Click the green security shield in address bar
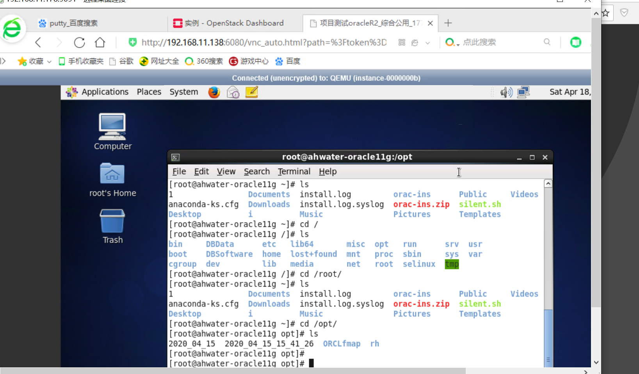The image size is (639, 374). 133,42
